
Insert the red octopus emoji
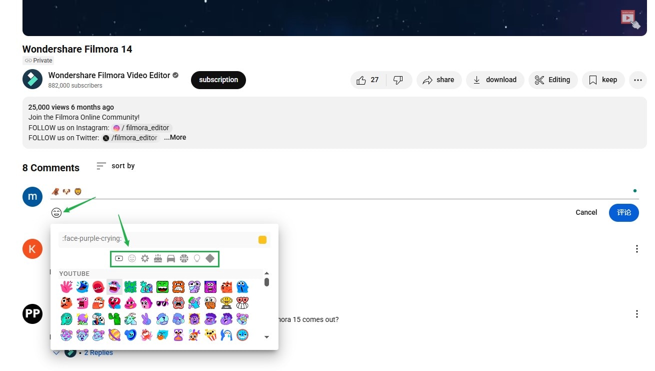click(x=146, y=334)
